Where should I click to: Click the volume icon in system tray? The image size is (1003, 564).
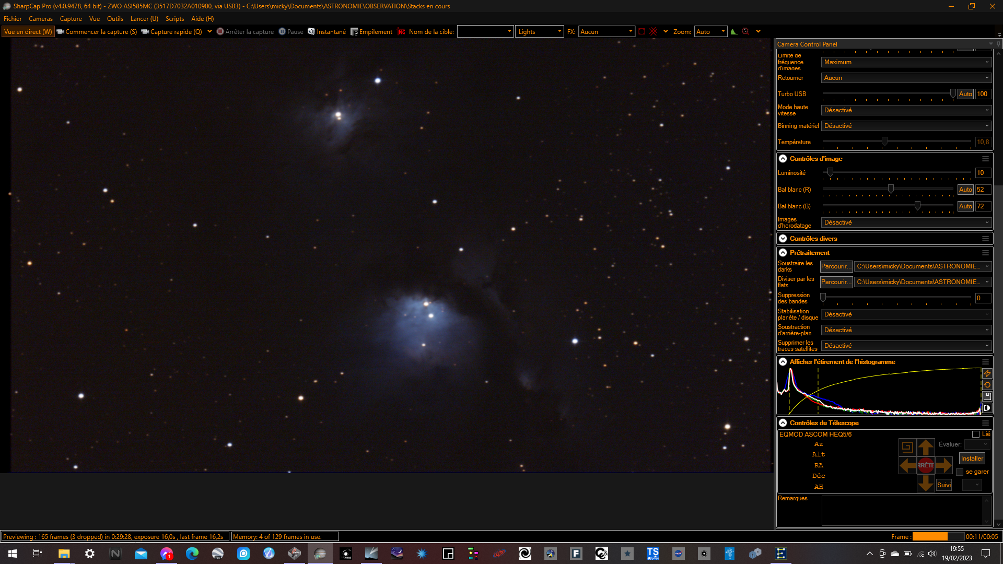[932, 554]
